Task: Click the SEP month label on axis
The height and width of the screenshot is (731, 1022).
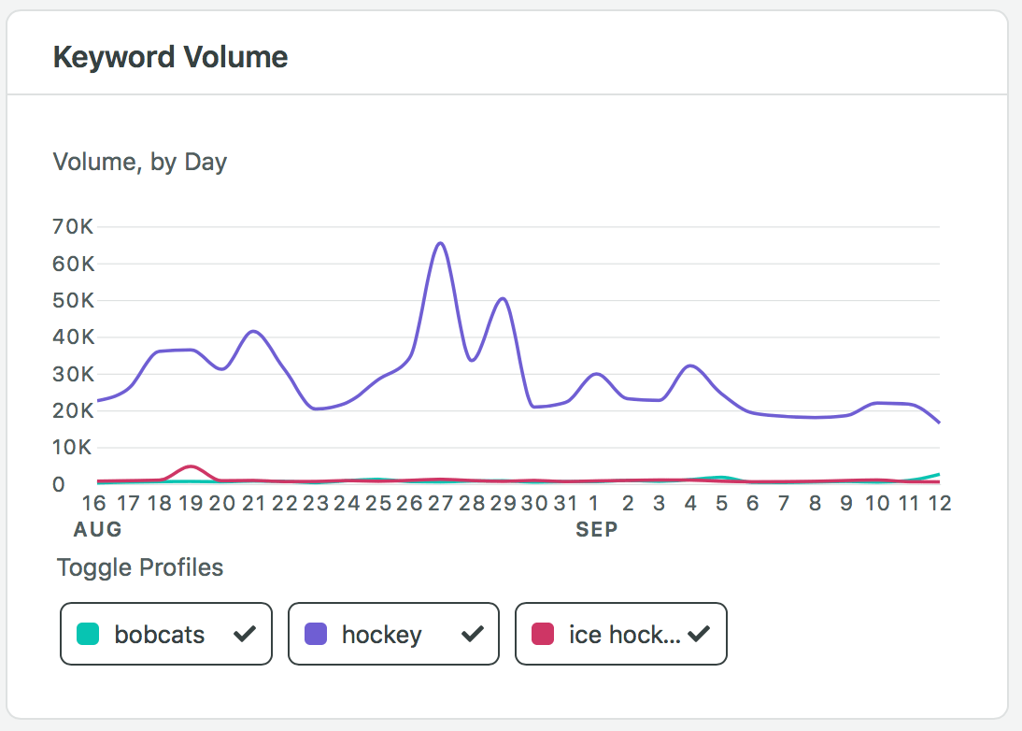Action: coord(596,530)
